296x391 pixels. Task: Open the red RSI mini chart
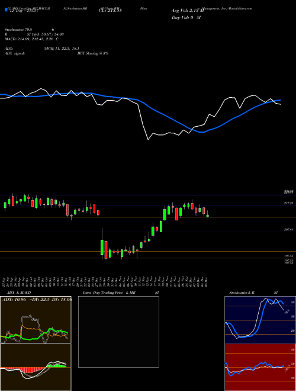pos(260,367)
